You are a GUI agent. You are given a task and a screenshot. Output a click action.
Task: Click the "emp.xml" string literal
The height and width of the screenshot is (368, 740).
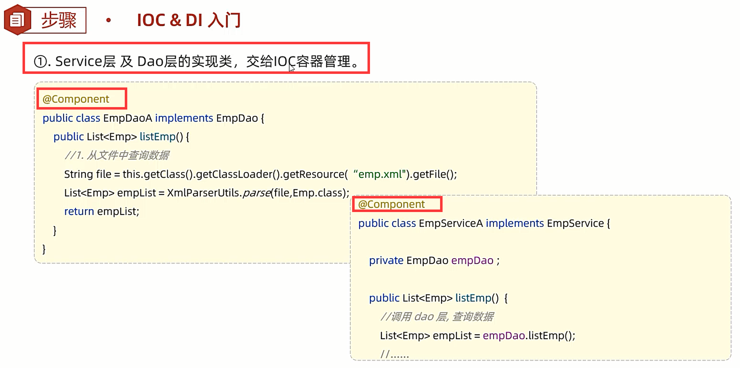coord(380,174)
